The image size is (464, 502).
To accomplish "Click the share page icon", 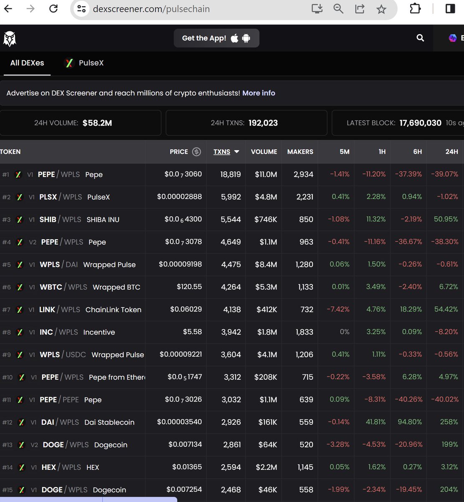I will pyautogui.click(x=360, y=9).
